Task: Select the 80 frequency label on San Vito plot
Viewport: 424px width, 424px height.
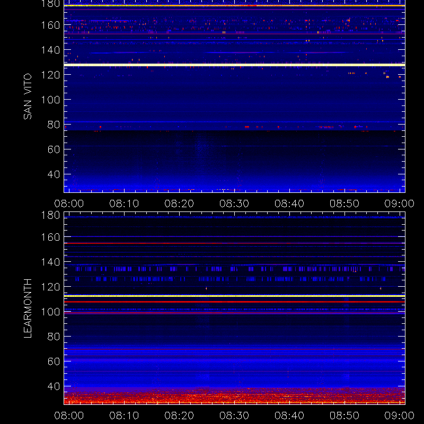Action: click(x=54, y=125)
